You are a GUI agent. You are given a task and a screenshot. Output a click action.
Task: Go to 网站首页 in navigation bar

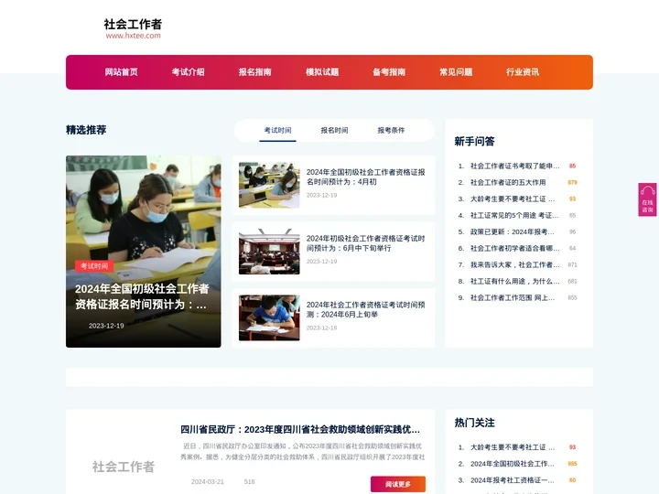coord(121,72)
